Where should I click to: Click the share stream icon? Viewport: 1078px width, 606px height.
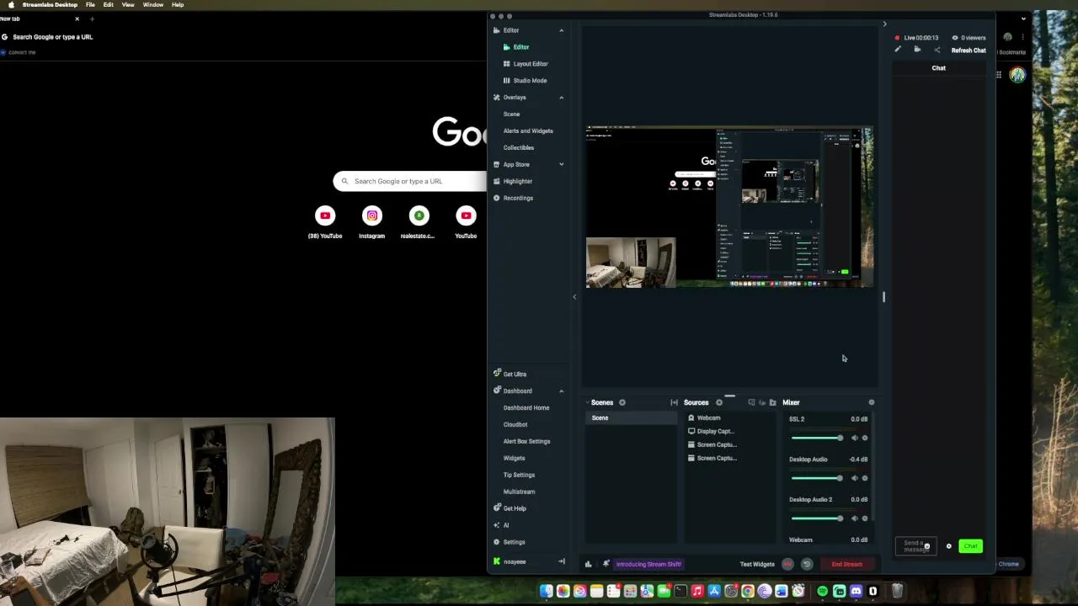(937, 50)
